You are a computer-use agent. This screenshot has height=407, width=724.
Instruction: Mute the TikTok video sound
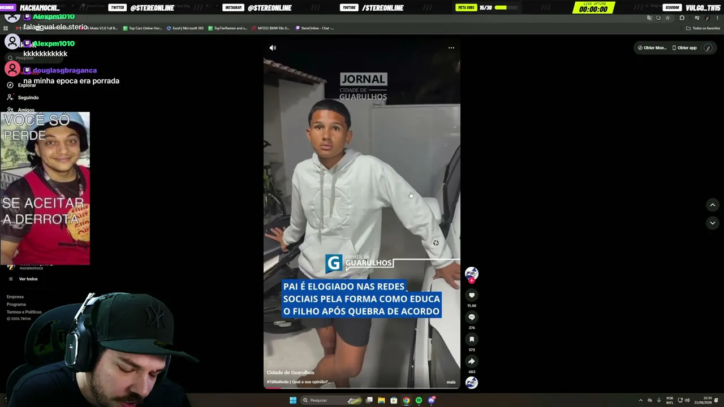(x=273, y=48)
